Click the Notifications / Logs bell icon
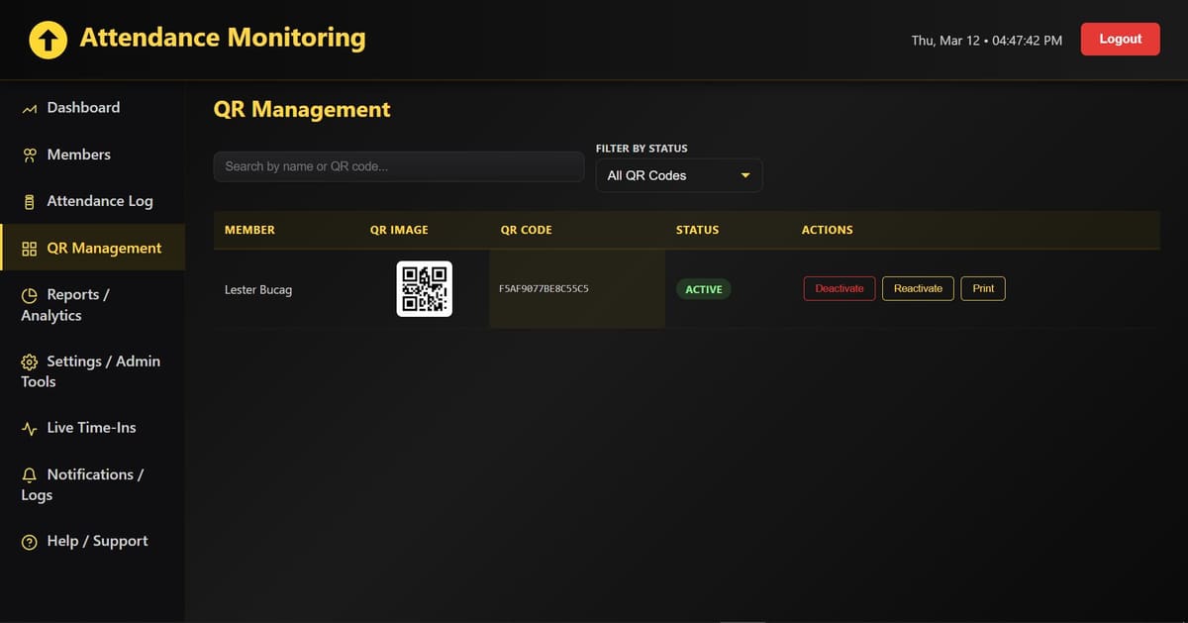The height and width of the screenshot is (623, 1188). (x=30, y=474)
